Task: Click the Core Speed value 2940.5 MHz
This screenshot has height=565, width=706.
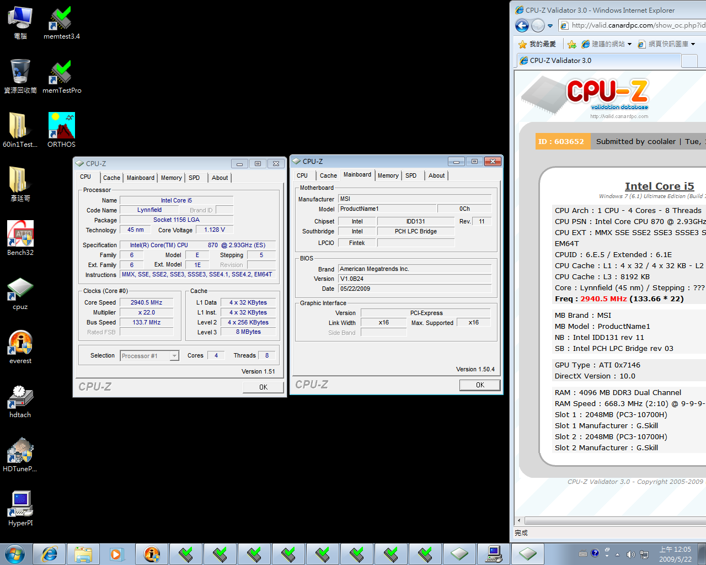Action: pos(146,302)
